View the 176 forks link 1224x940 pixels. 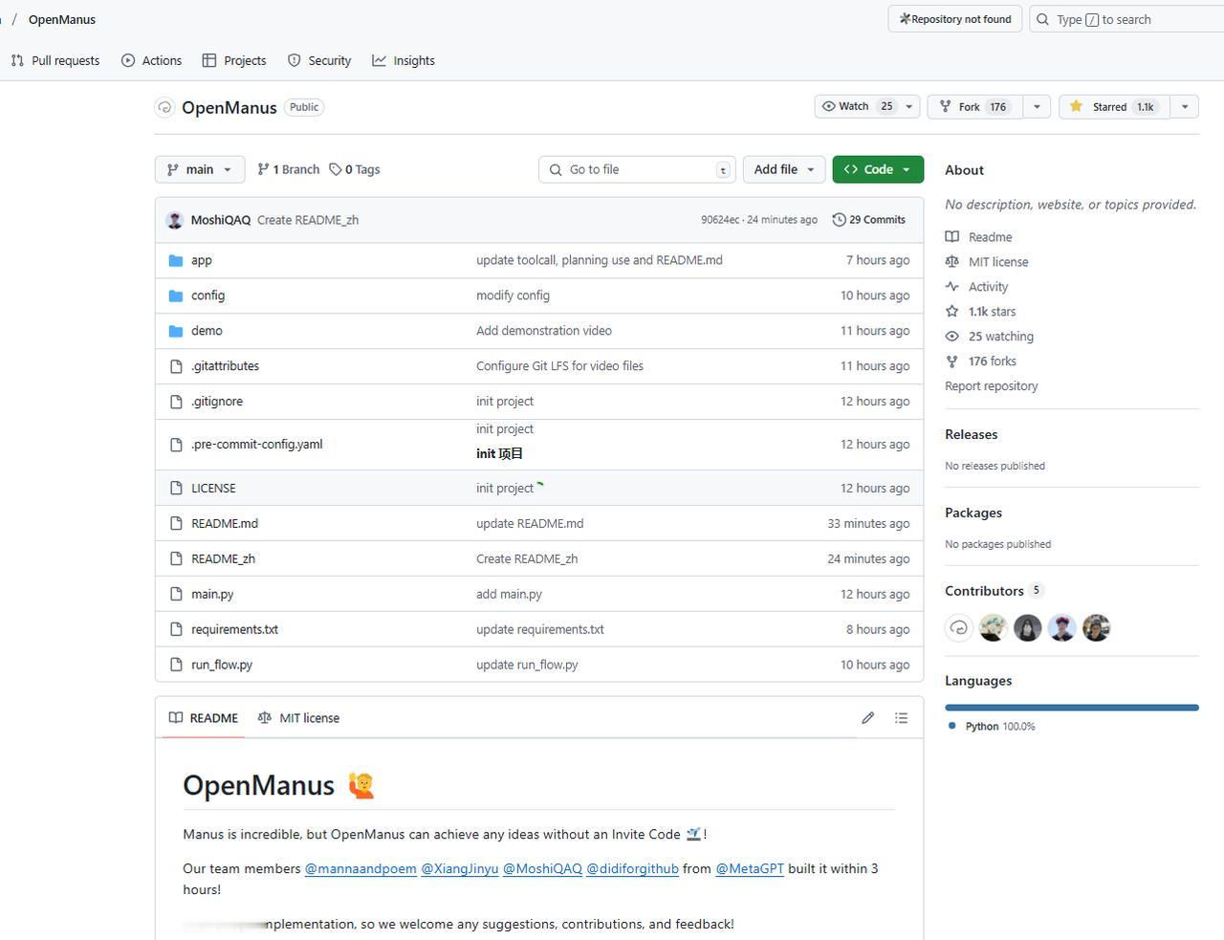point(981,361)
